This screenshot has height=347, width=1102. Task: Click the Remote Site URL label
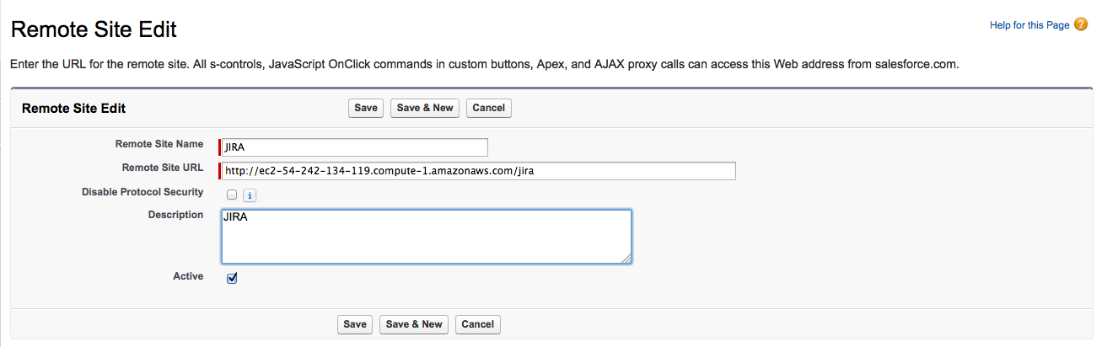(x=163, y=168)
